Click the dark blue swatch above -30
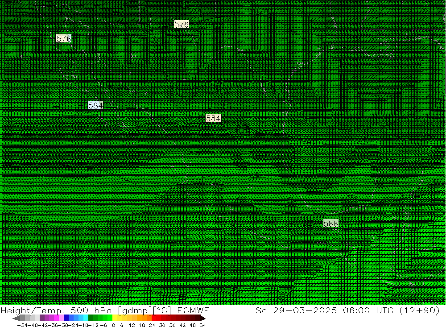The height and width of the screenshot is (327, 446). 66,318
